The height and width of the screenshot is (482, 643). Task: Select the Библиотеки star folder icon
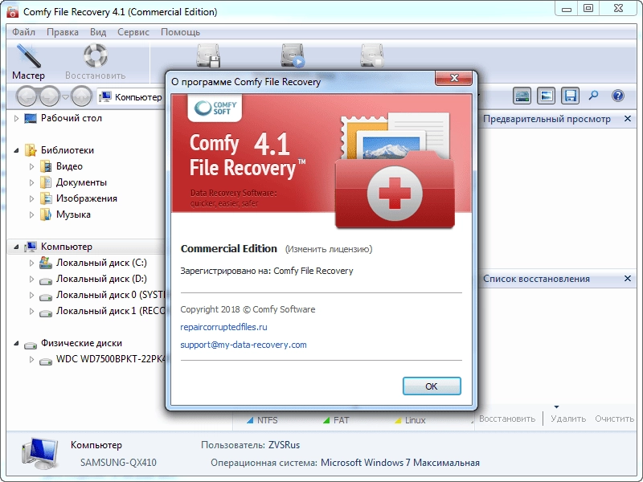click(31, 150)
